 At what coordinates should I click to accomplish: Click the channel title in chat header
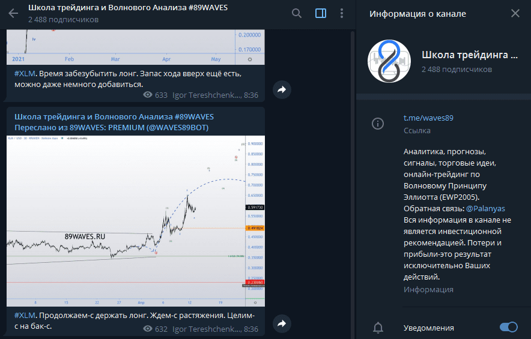click(128, 7)
